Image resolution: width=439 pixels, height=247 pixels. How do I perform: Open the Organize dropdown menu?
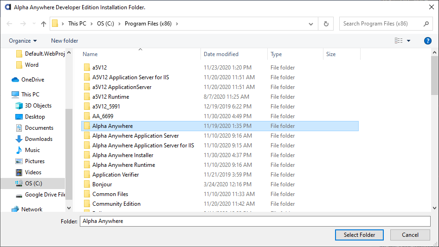point(23,41)
